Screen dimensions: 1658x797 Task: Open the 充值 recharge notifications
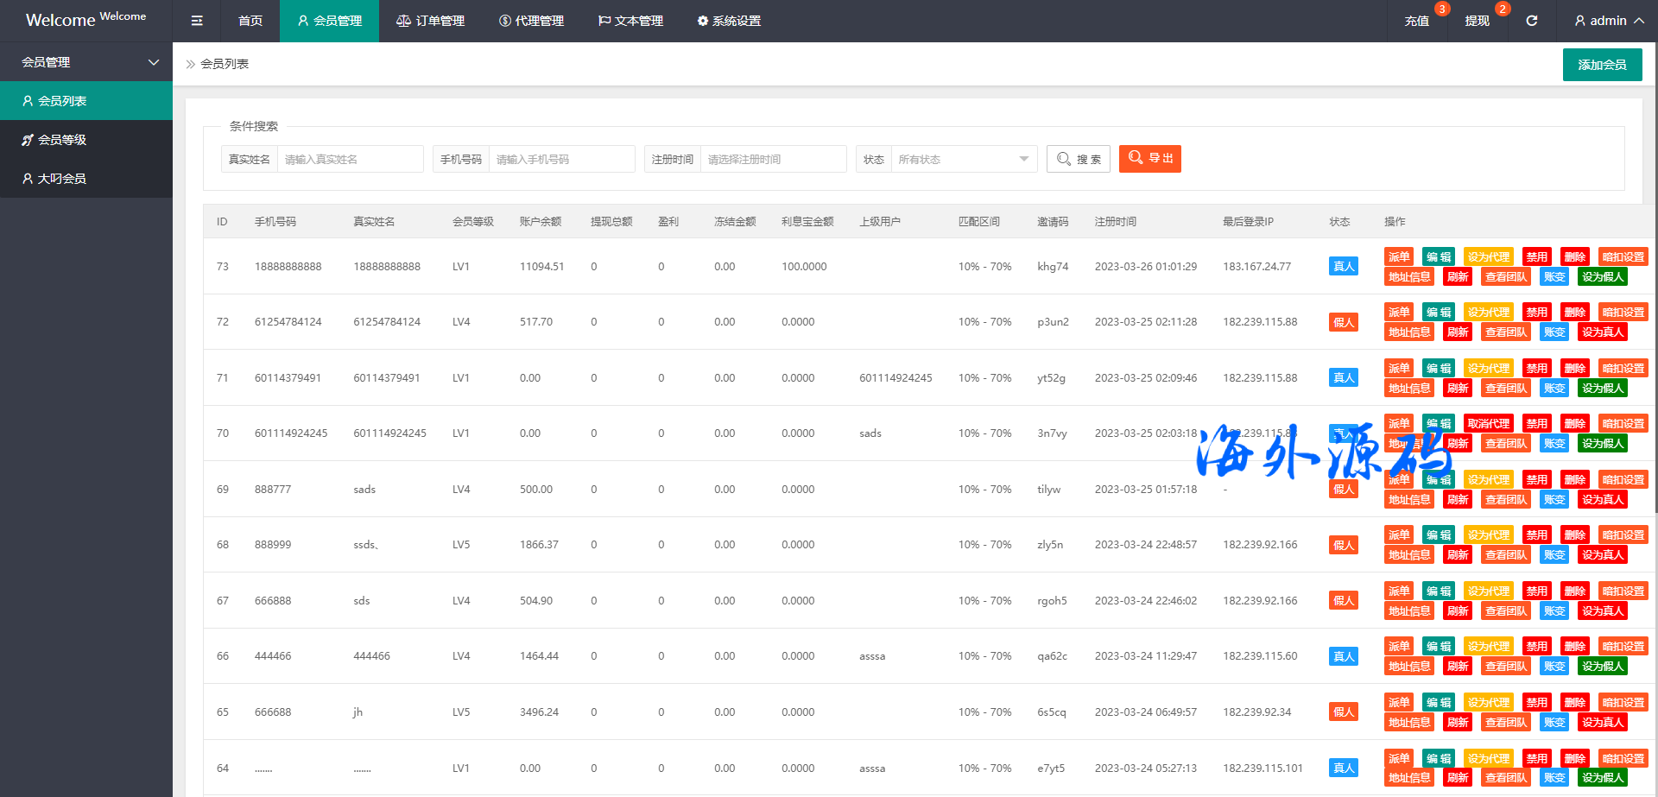click(1416, 21)
